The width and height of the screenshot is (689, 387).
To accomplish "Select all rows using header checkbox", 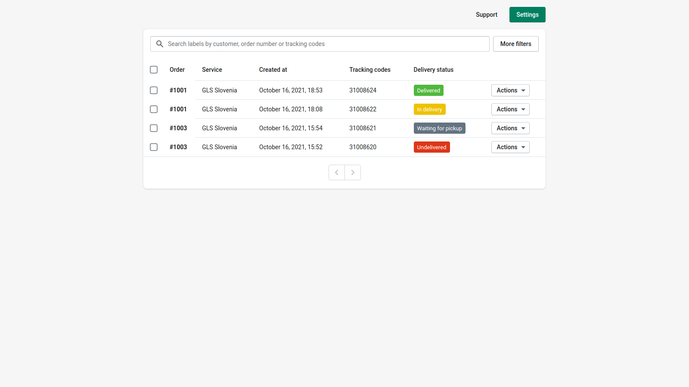I will point(154,69).
